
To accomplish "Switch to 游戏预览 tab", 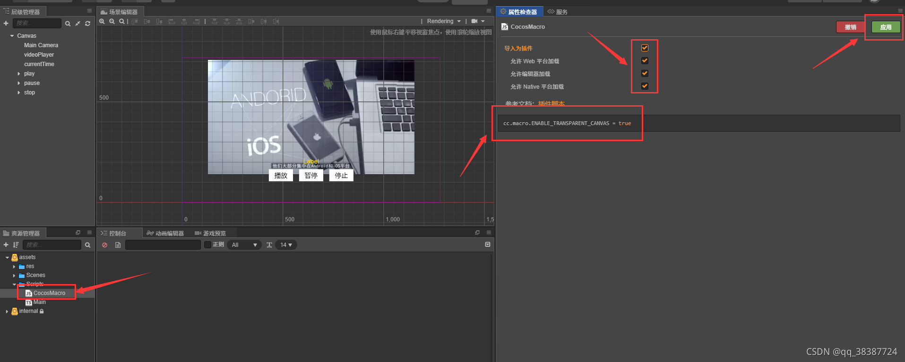I will [x=210, y=233].
